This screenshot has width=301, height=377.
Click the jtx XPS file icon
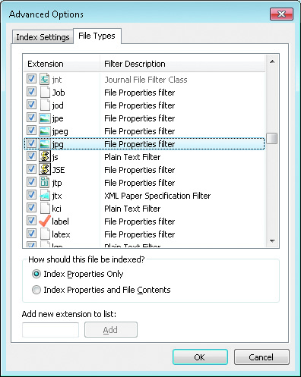[45, 196]
